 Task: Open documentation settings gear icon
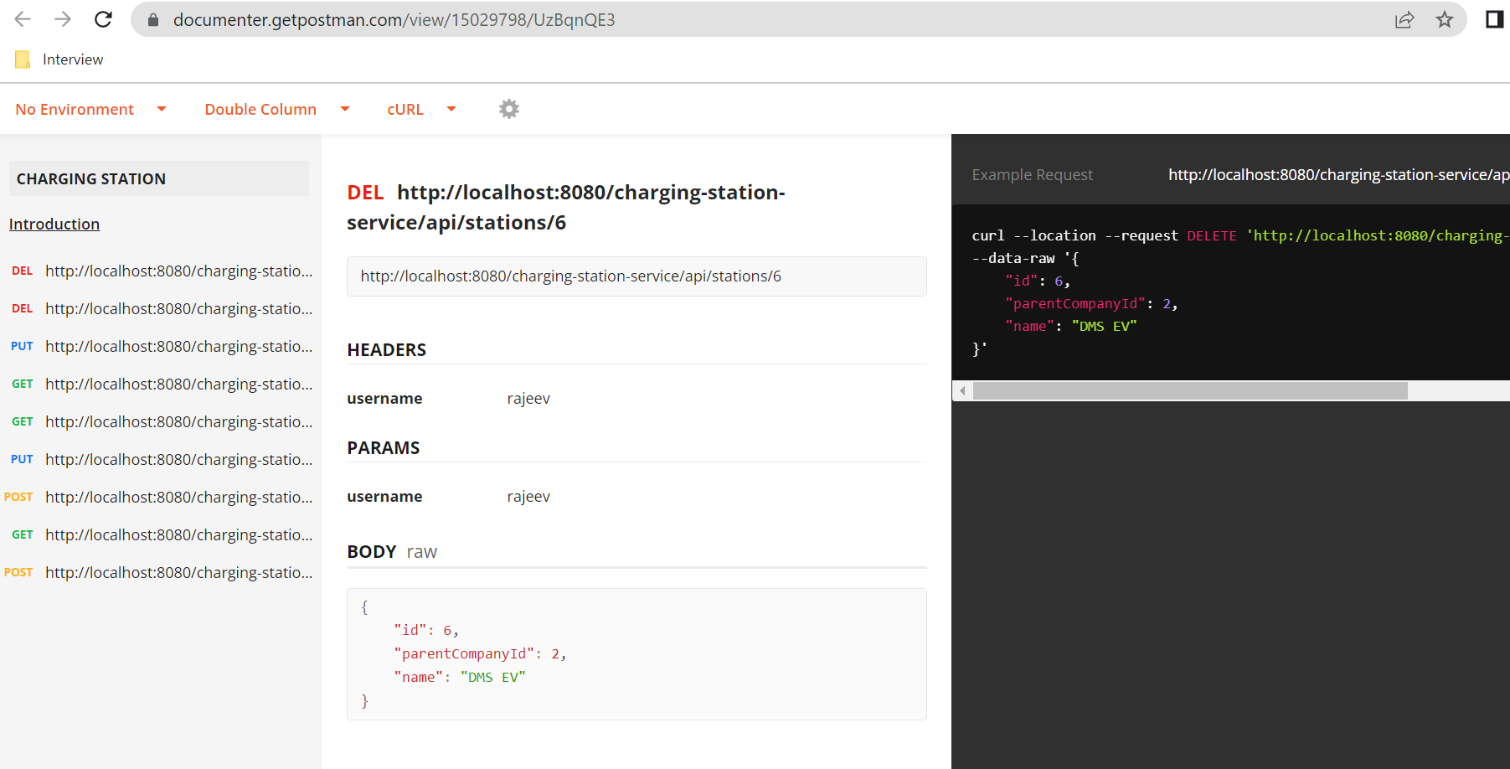(509, 109)
